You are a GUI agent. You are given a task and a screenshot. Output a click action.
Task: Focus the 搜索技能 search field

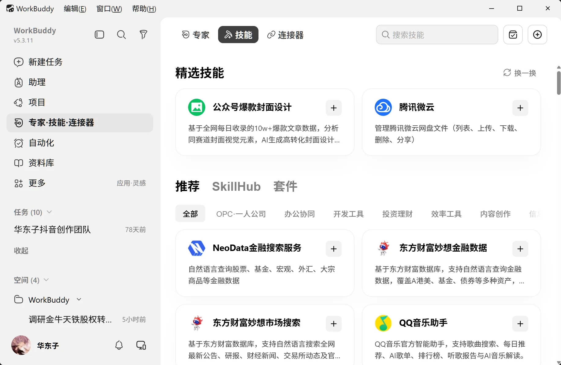coord(437,35)
